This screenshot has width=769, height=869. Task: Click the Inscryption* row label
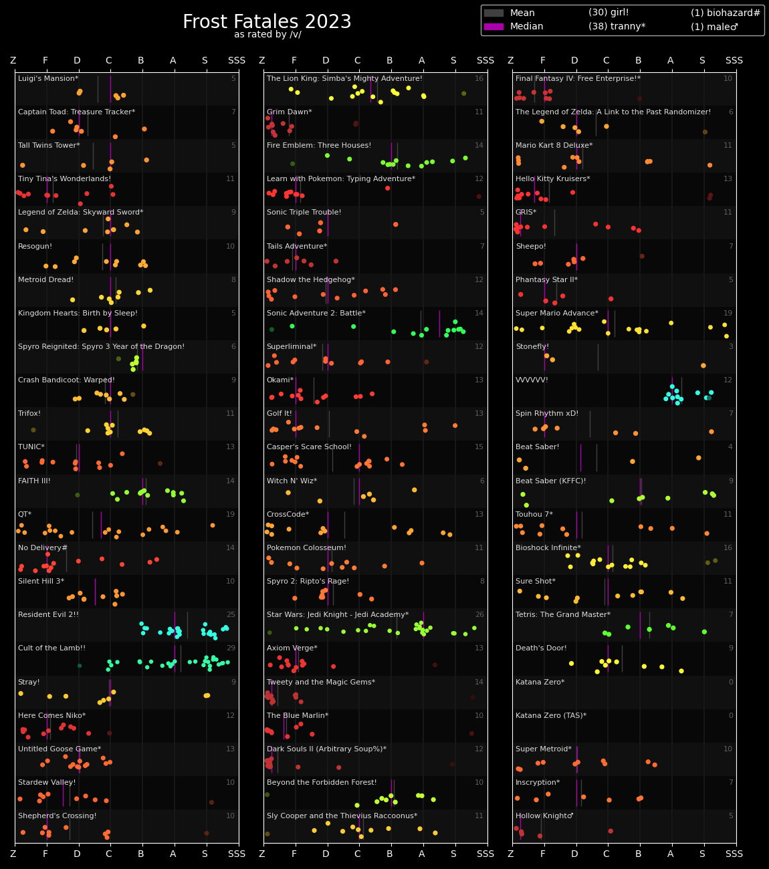coord(538,783)
